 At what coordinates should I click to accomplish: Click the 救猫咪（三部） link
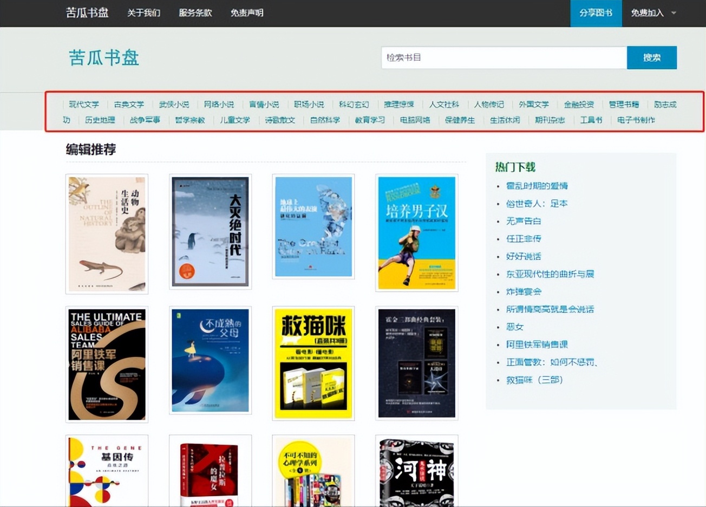[x=534, y=380]
